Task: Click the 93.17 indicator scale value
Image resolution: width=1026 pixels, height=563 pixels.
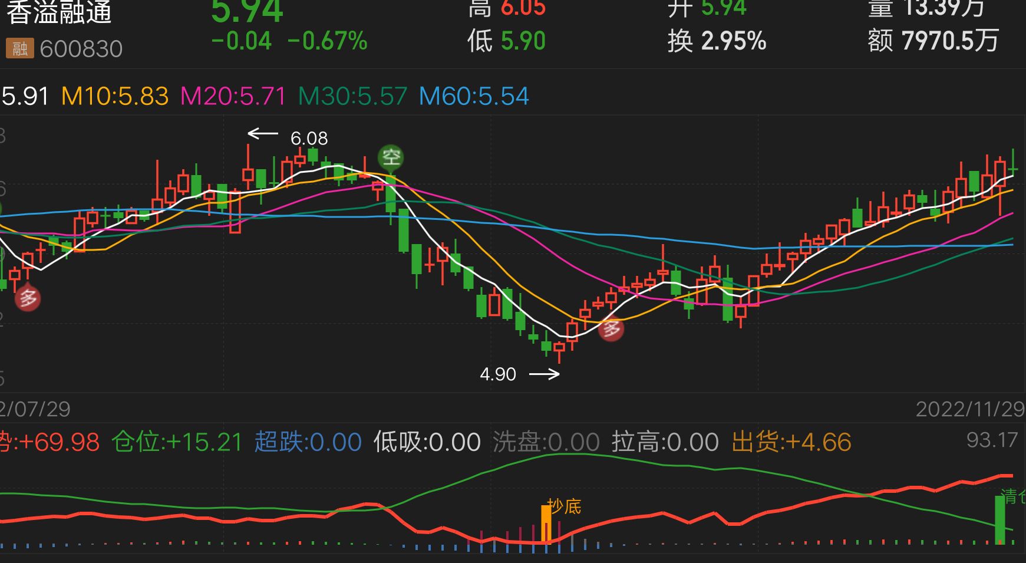Action: click(992, 440)
